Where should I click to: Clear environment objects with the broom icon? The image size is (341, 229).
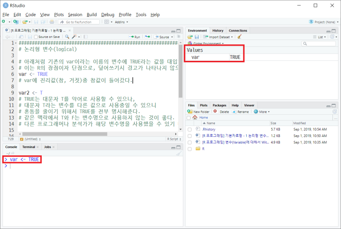pyautogui.click(x=239, y=37)
